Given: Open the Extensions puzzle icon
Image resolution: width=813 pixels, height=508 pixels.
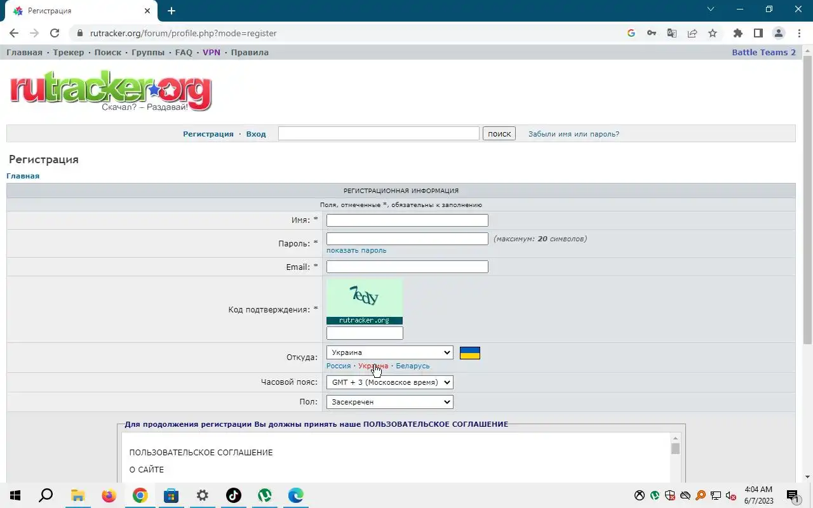Looking at the screenshot, I should click(738, 33).
